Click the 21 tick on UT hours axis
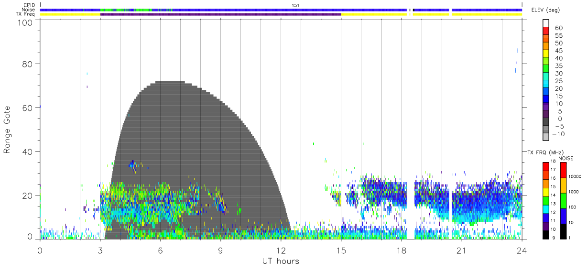The image size is (587, 271). click(461, 250)
